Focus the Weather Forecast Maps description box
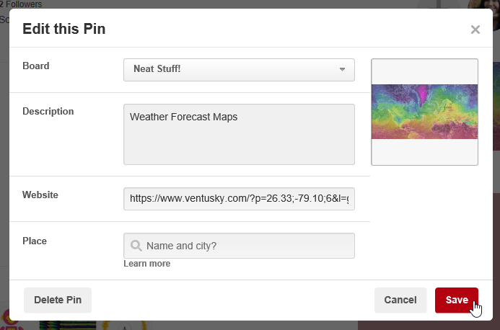The width and height of the screenshot is (500, 330). (x=239, y=134)
